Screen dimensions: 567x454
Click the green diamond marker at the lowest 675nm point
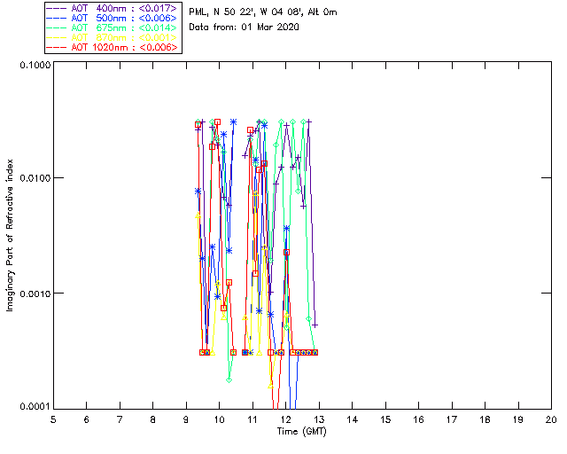click(229, 380)
